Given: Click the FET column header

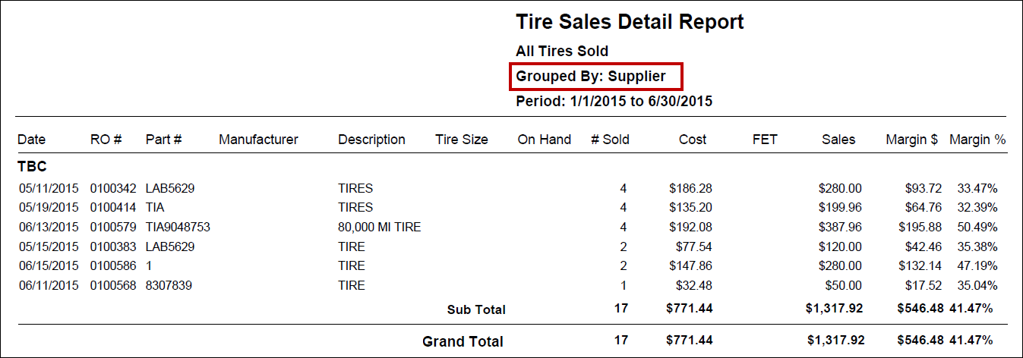Looking at the screenshot, I should coord(765,140).
